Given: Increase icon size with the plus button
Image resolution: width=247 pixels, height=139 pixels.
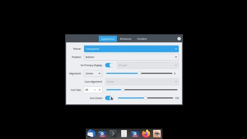Looking at the screenshot, I should [100, 90].
